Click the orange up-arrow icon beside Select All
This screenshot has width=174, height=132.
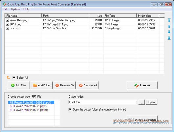[x=8, y=77]
